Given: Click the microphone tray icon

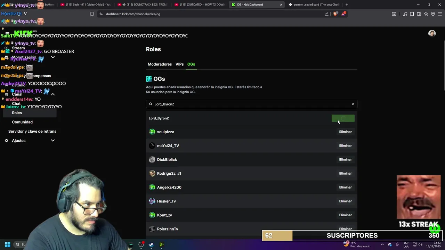Looking at the screenshot, I should click(397, 244).
